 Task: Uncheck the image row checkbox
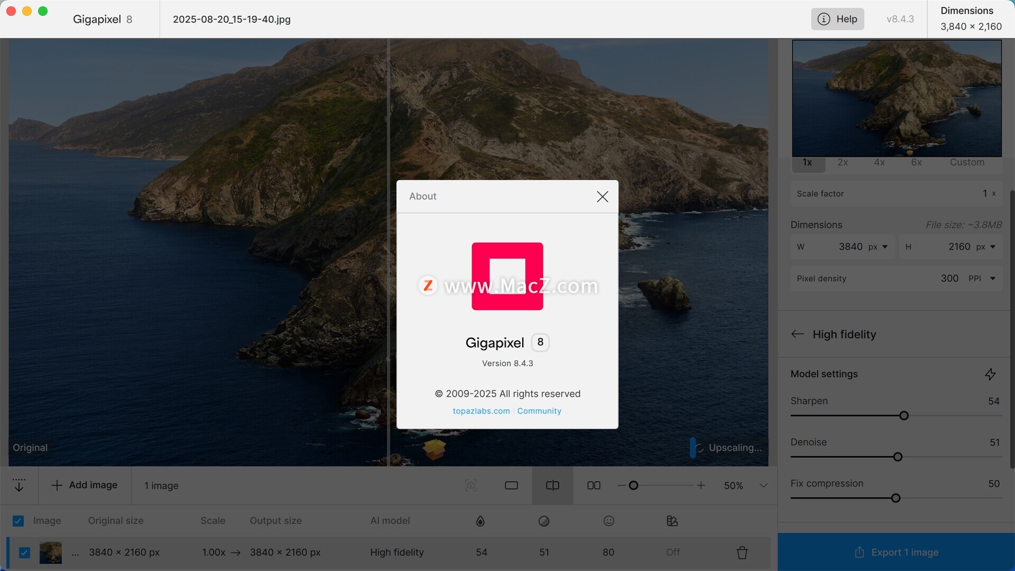coord(24,552)
